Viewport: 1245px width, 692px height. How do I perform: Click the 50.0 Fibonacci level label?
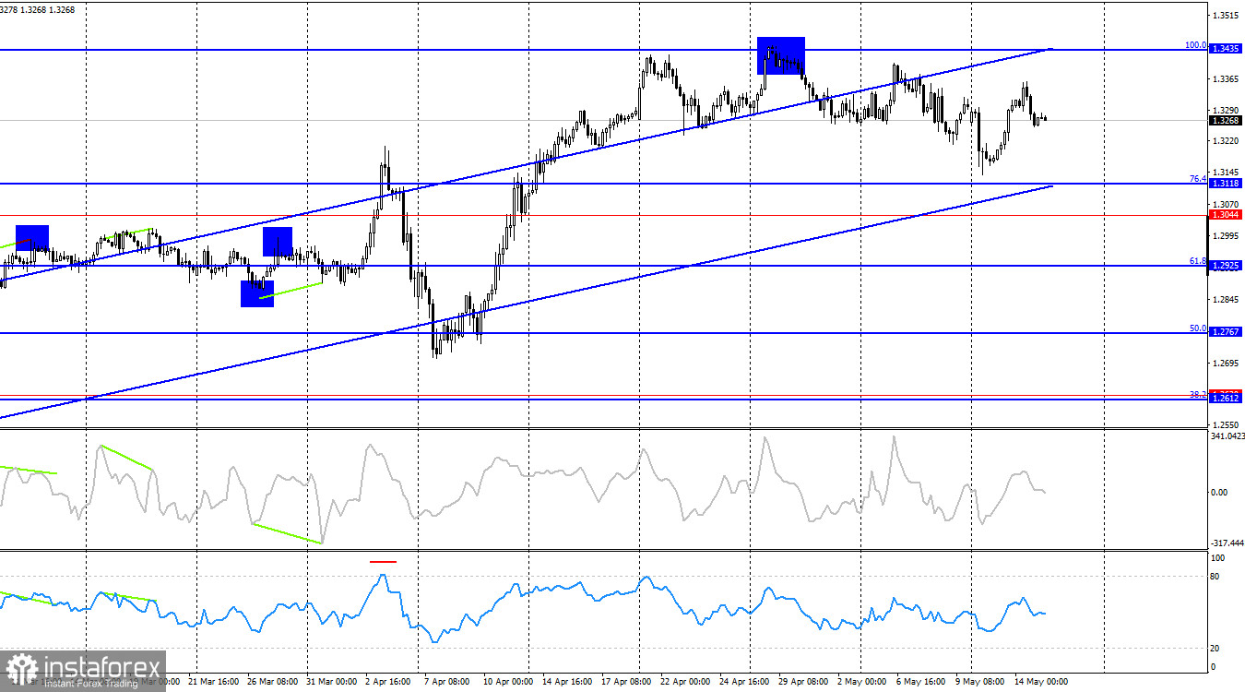coord(1198,328)
